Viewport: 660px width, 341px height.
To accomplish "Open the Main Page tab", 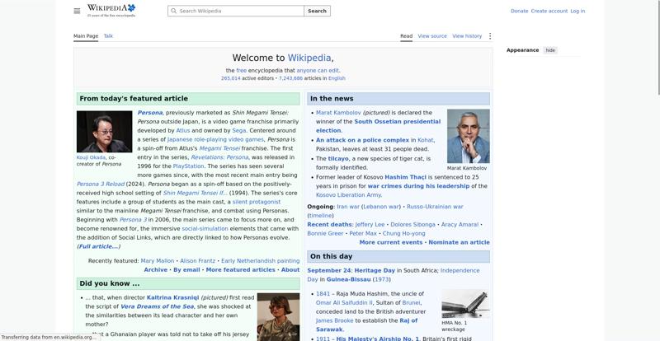I will click(86, 36).
